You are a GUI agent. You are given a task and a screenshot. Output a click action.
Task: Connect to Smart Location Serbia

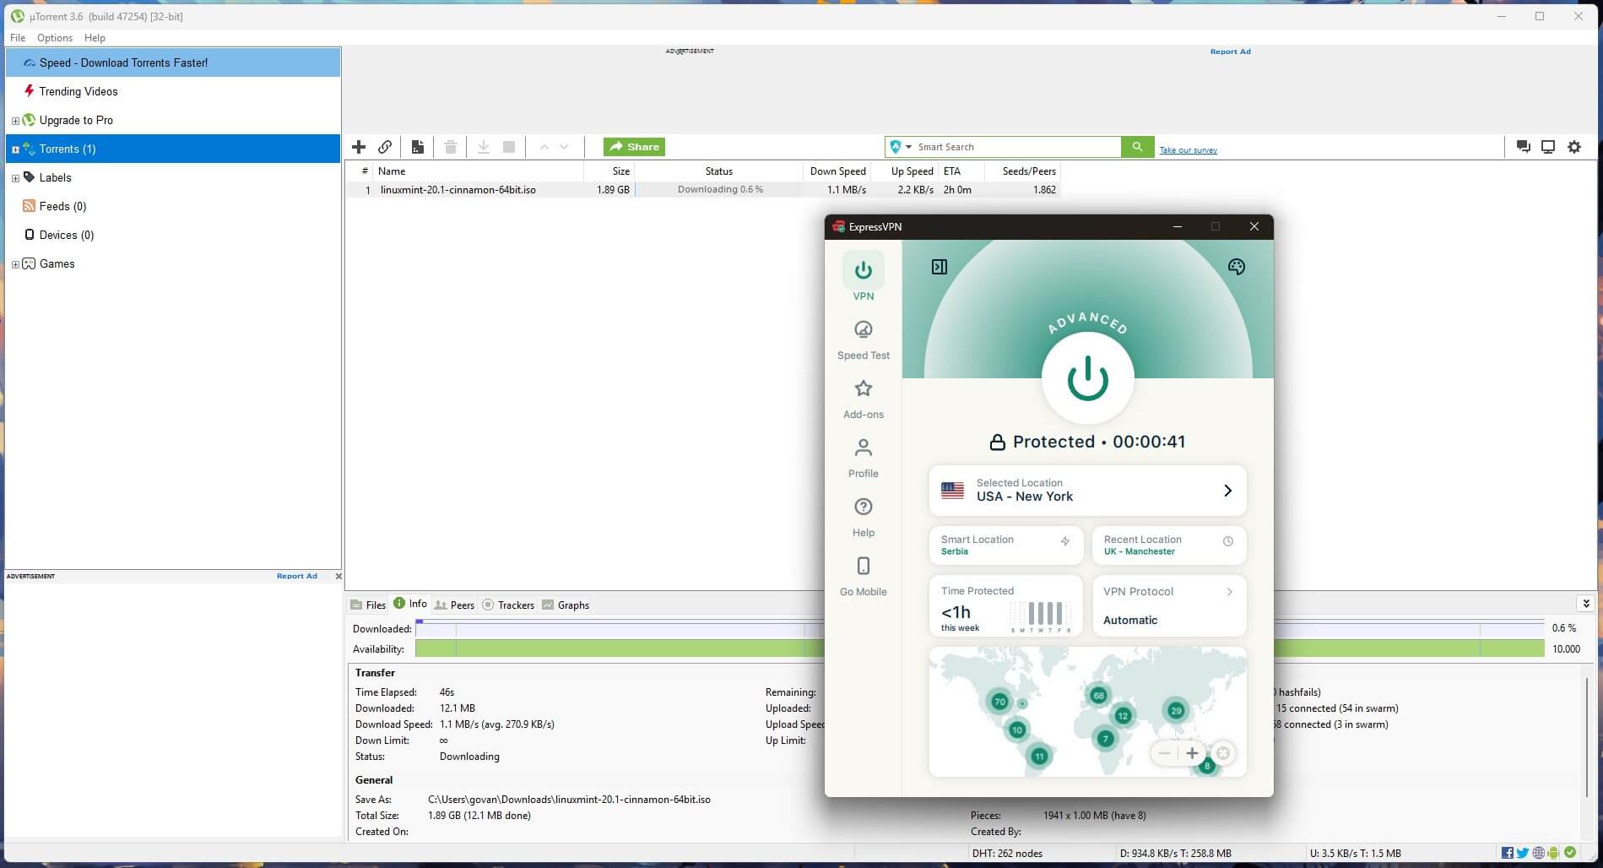click(x=1005, y=545)
